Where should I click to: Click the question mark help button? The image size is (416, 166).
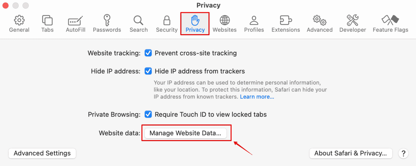pyautogui.click(x=403, y=153)
